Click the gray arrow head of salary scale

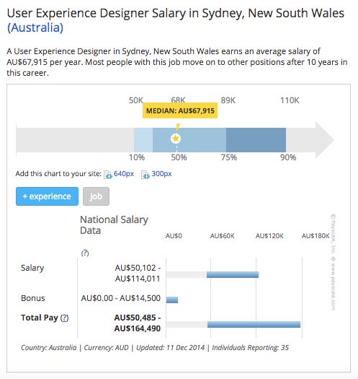325,140
